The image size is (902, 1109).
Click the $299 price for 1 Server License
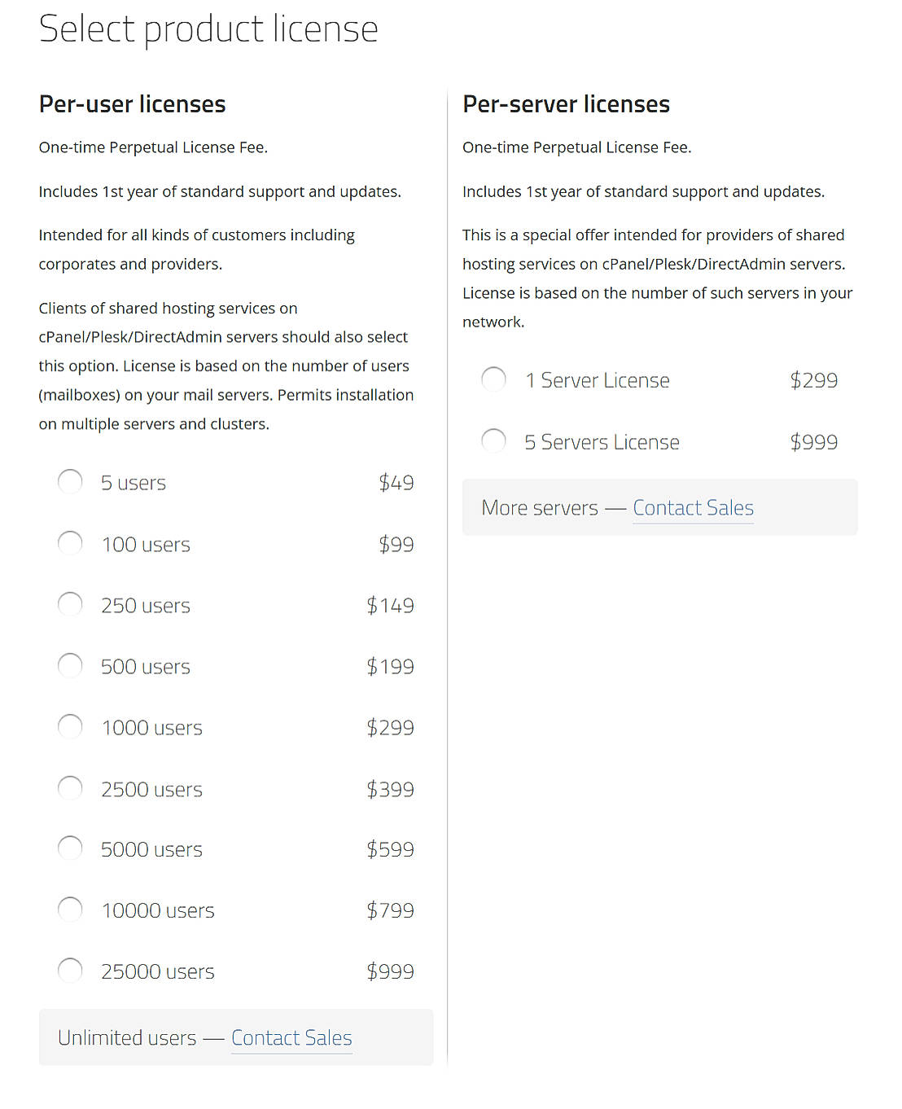pyautogui.click(x=813, y=380)
